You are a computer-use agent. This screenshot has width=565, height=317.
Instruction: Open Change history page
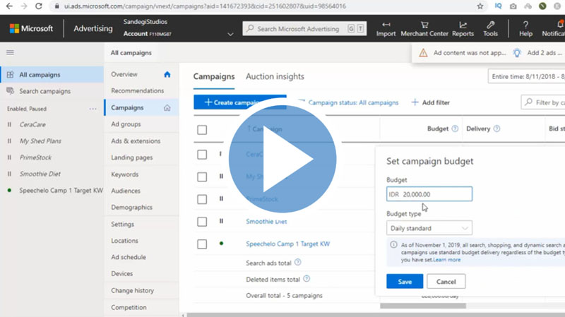click(x=132, y=290)
